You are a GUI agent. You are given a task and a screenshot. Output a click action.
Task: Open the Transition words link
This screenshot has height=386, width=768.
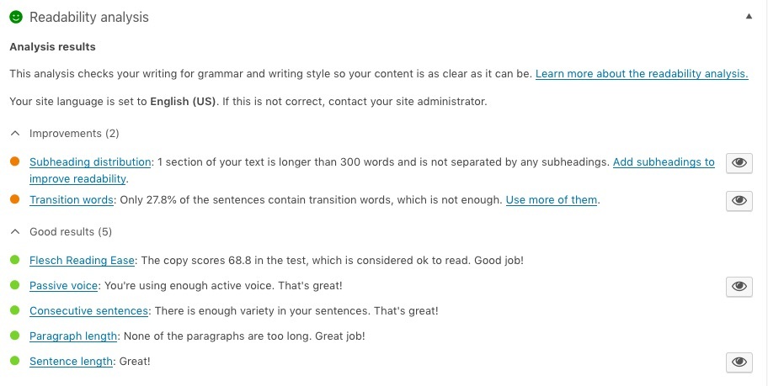tap(71, 199)
